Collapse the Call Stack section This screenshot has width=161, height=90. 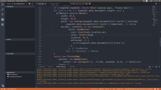20,54
